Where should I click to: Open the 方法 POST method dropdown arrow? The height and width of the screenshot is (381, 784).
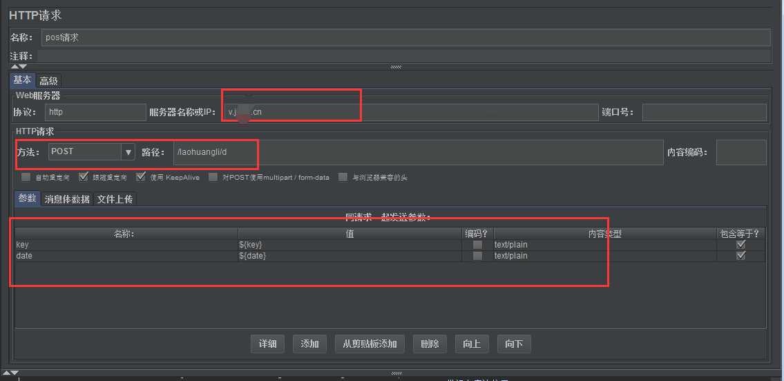pyautogui.click(x=128, y=151)
